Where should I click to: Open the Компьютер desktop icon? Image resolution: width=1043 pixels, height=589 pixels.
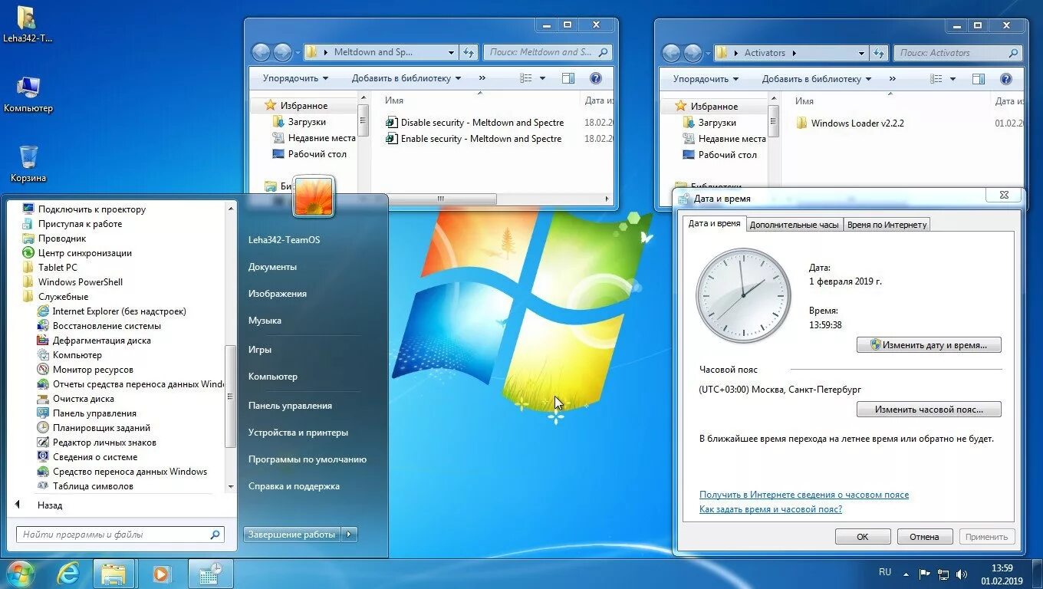[28, 95]
